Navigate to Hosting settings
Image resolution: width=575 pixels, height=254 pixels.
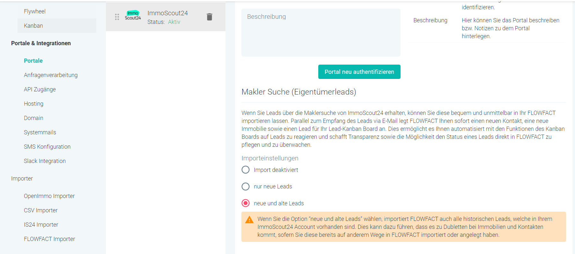pos(33,104)
